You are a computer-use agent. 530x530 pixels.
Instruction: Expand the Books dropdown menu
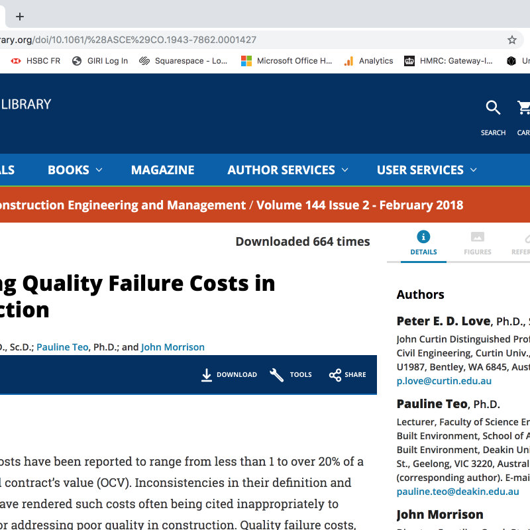tap(75, 170)
